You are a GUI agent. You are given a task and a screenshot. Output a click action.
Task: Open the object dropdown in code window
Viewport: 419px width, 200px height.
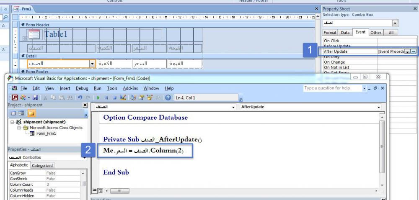pos(233,107)
